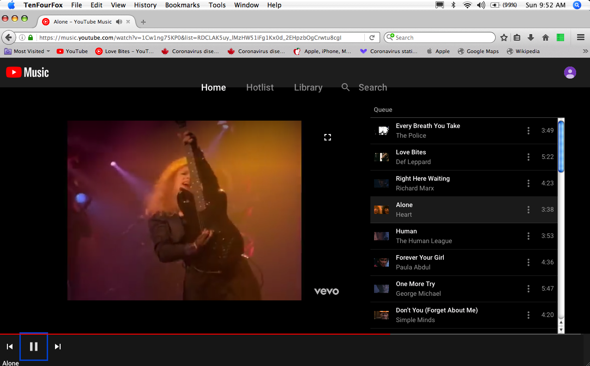The height and width of the screenshot is (366, 590).
Task: Reload the page with the refresh icon
Action: [372, 37]
